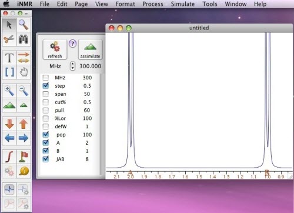The image size is (294, 213).
Task: Open the Window menu
Action: tap(236, 4)
